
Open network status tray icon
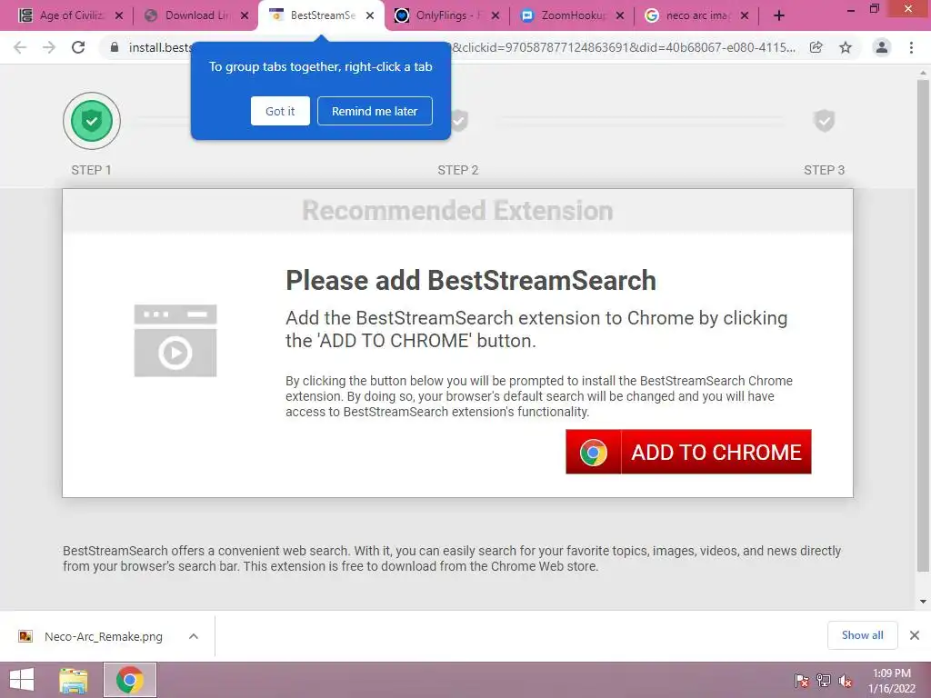tap(824, 680)
